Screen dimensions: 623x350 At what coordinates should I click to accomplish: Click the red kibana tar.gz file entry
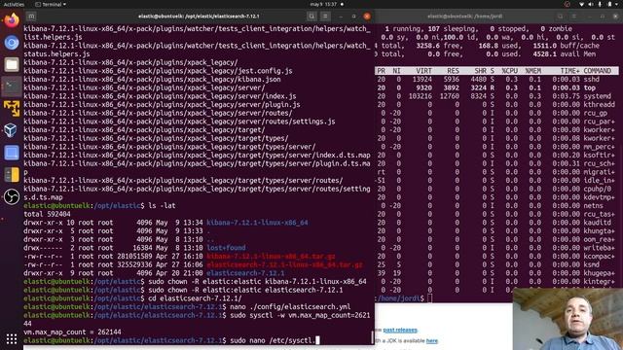pos(271,256)
